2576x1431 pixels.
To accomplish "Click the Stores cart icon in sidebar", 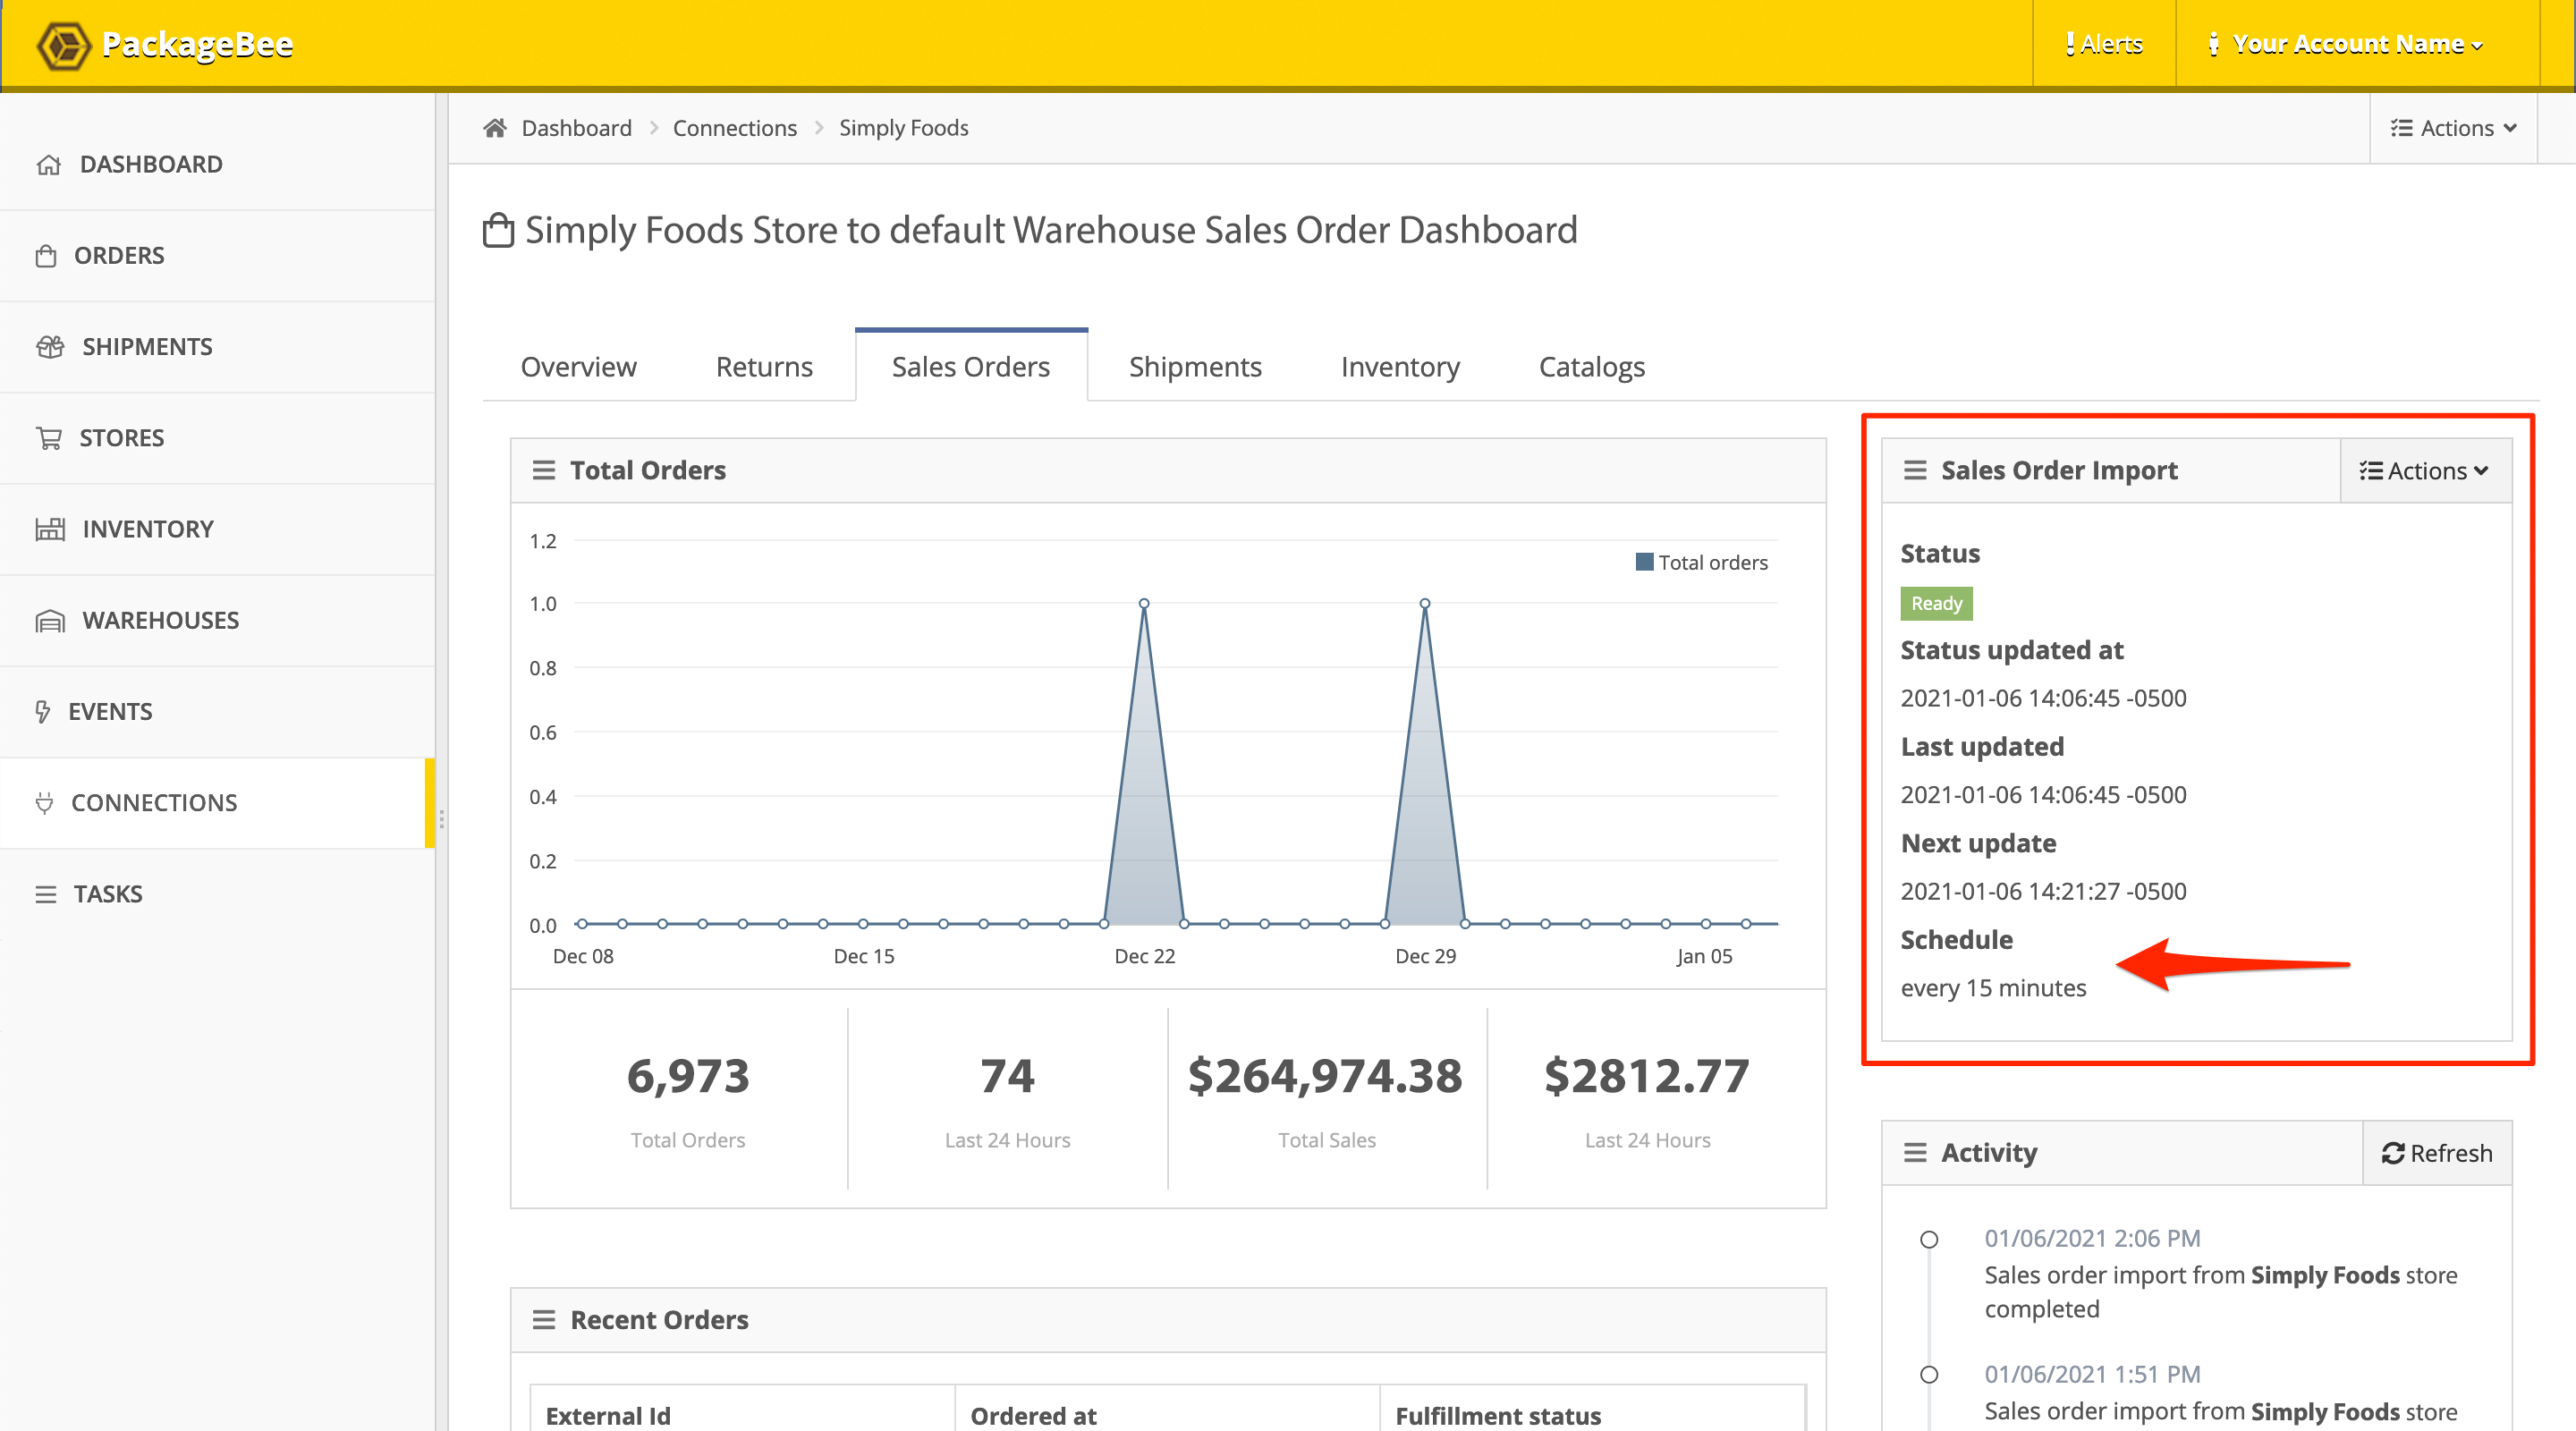I will pyautogui.click(x=49, y=438).
